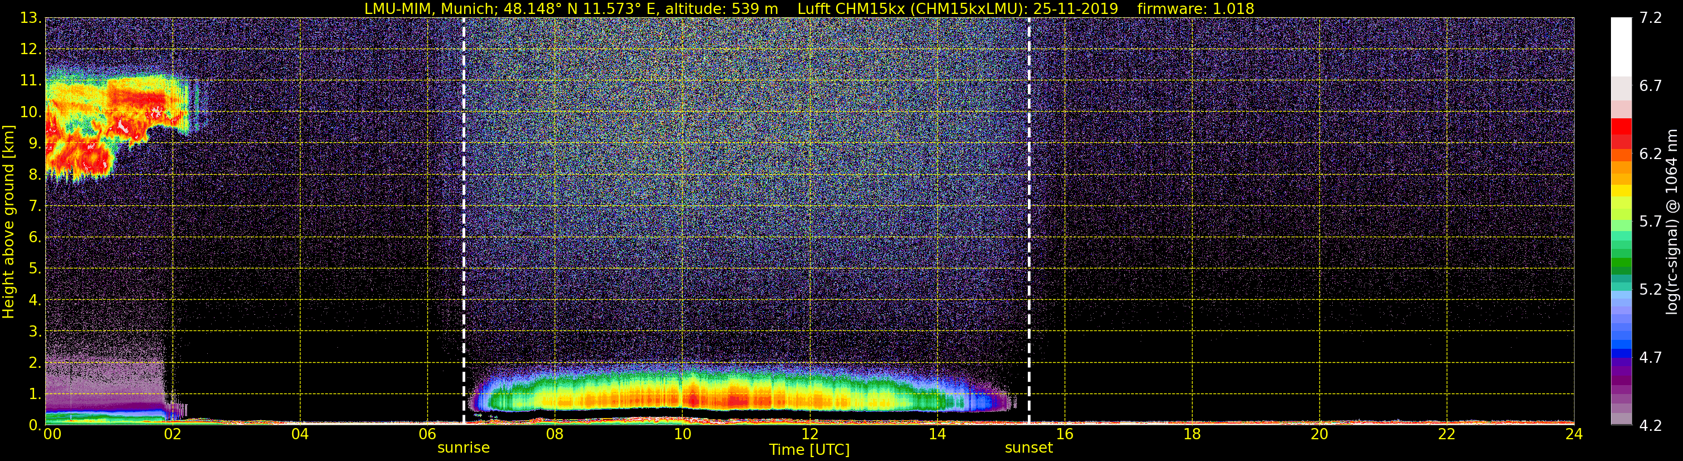Click the white top section of the colorbar
Image resolution: width=1683 pixels, height=461 pixels.
(x=1621, y=47)
